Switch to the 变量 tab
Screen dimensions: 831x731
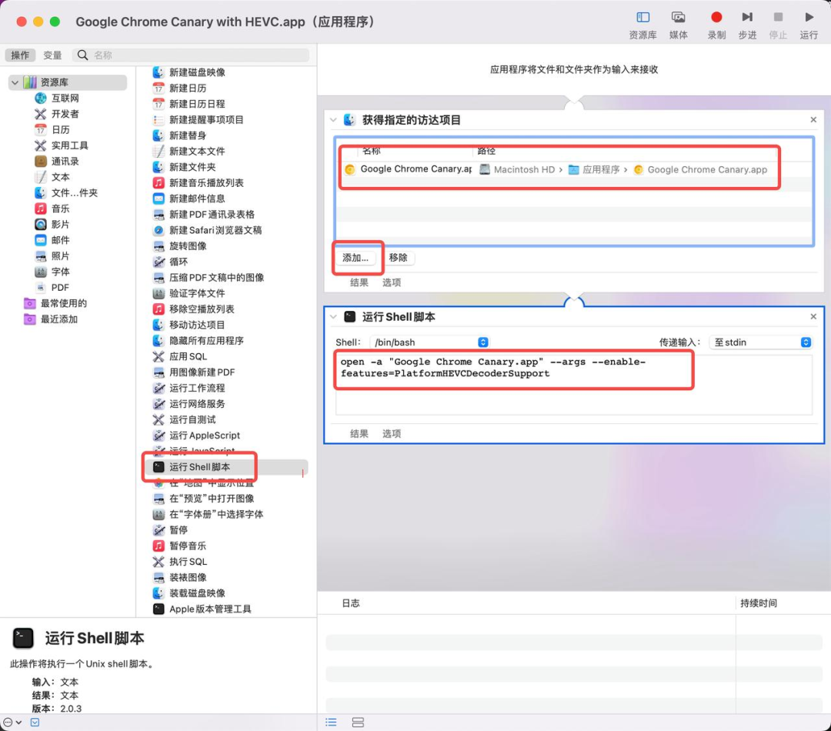coord(52,55)
